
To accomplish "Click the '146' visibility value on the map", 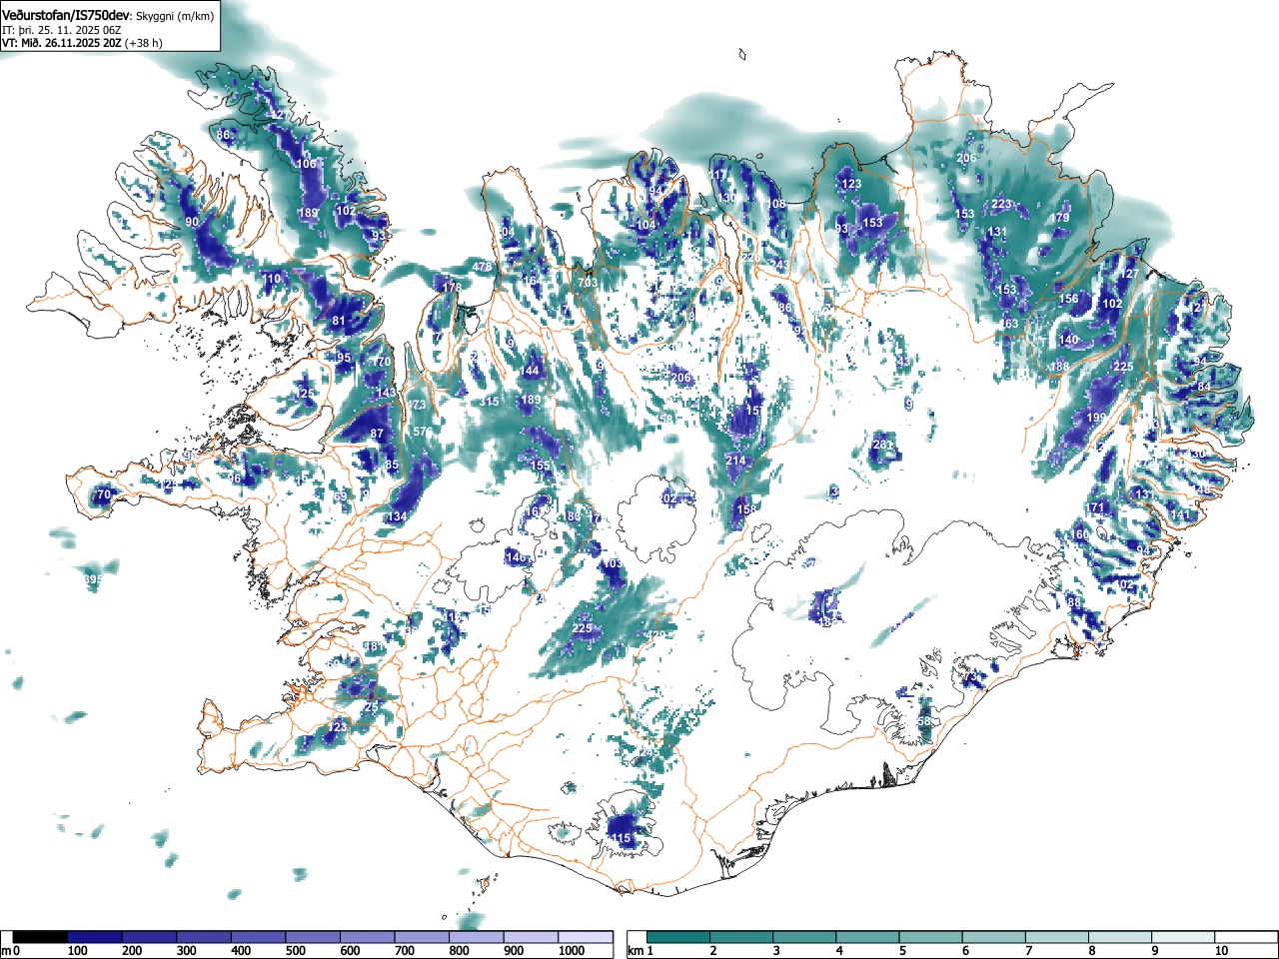I will pos(516,557).
